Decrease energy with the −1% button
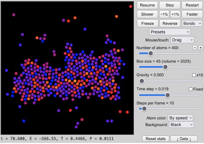Viewport: 204px width, 144px height. [164, 14]
